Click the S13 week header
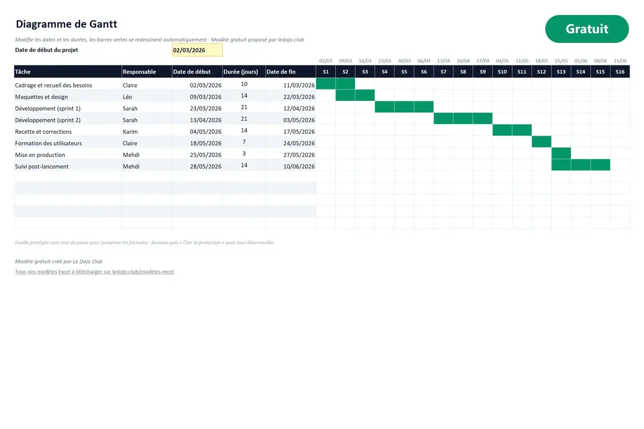 click(x=561, y=71)
